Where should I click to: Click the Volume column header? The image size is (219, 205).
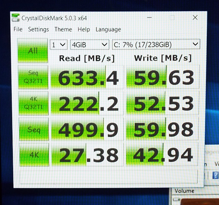click(x=184, y=191)
